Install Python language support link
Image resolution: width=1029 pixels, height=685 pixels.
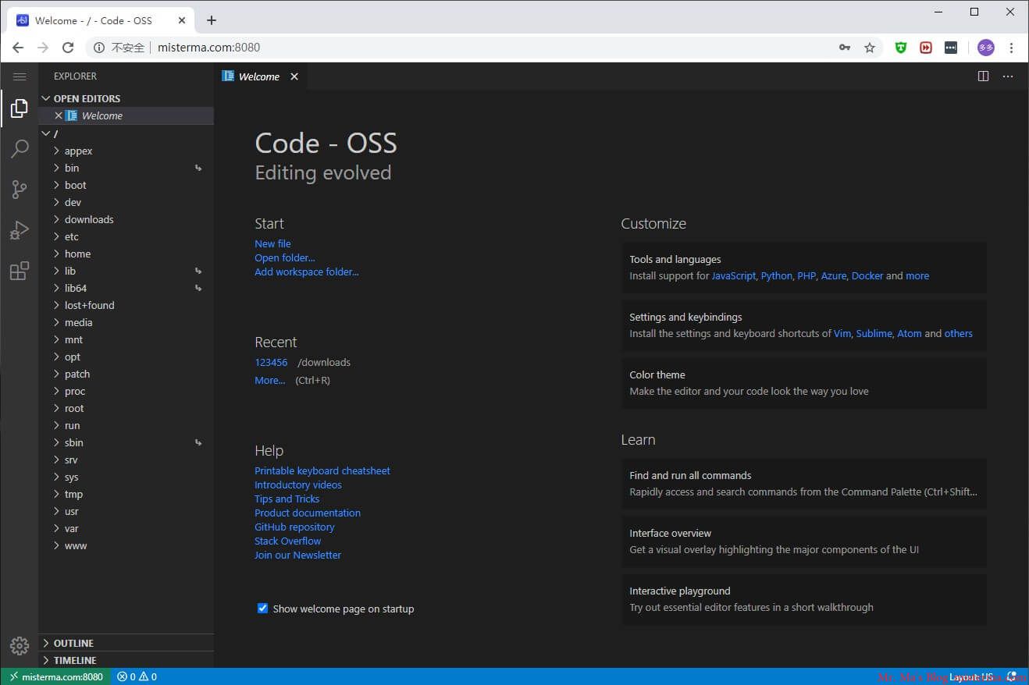[777, 275]
